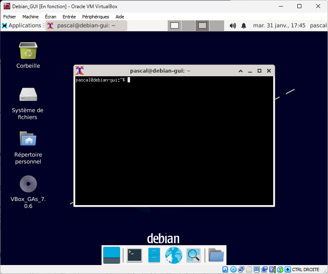The height and width of the screenshot is (274, 328).
Task: Open the Xfce Applications menu
Action: 22,25
